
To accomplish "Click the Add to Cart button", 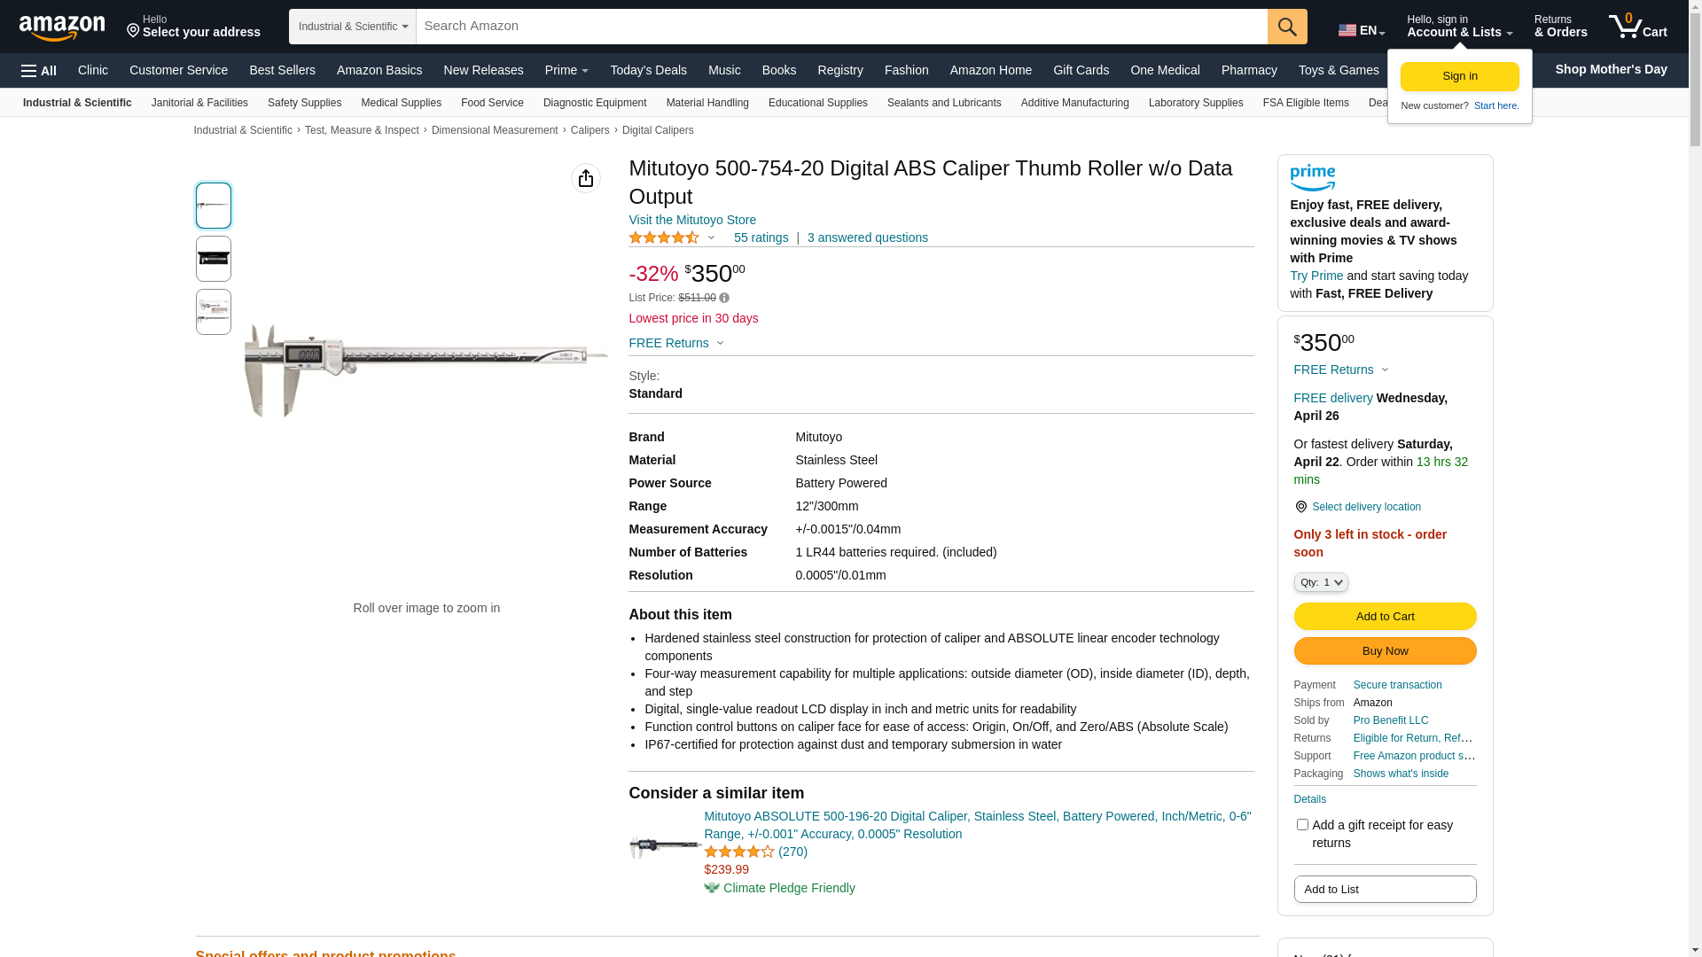I will (1384, 616).
